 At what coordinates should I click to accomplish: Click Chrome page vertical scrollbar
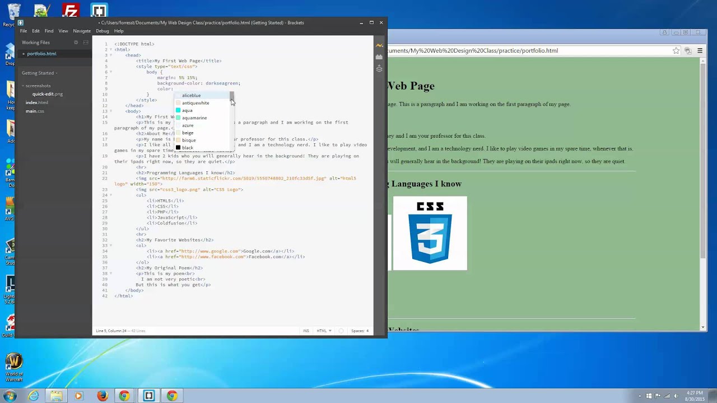[703, 193]
